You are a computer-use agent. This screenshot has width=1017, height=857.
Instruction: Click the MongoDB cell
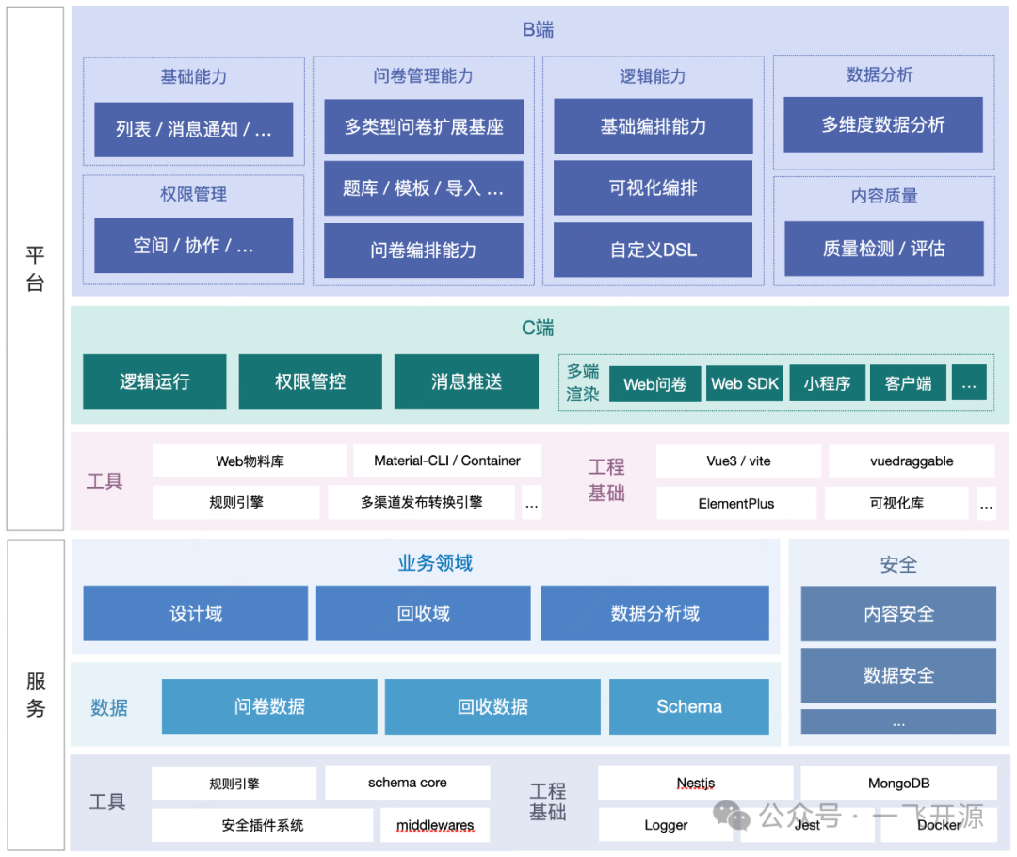tap(899, 783)
